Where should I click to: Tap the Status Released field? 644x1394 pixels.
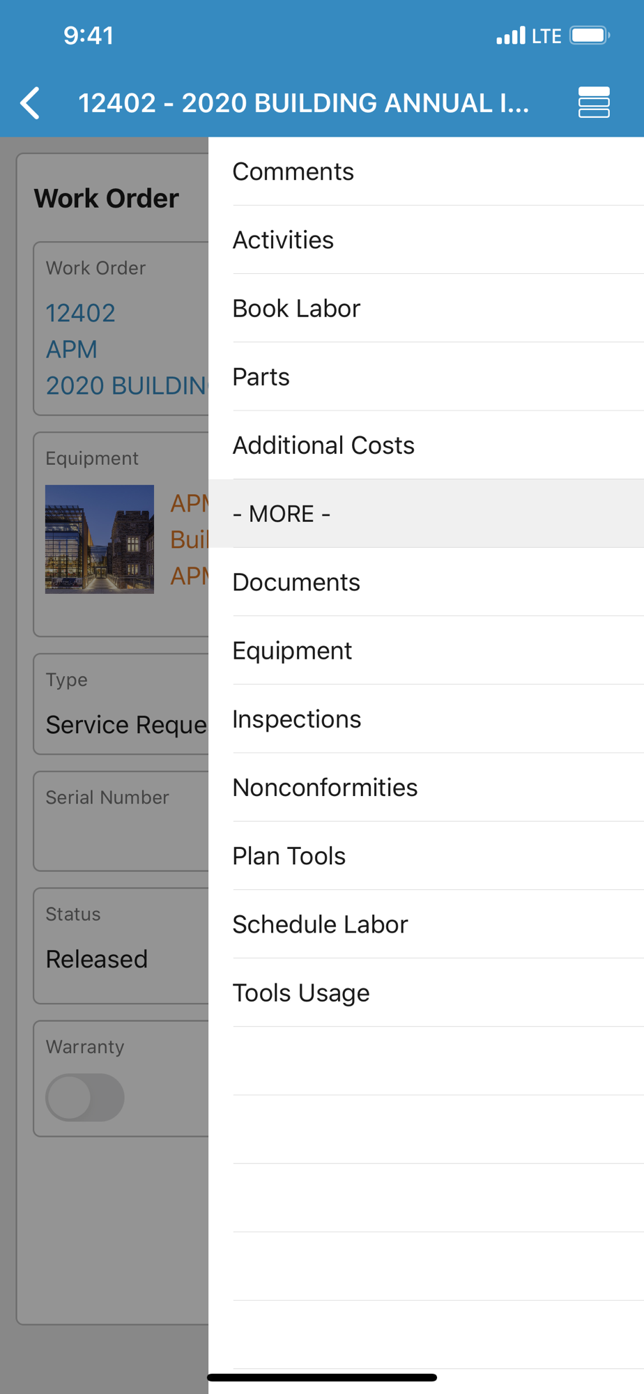click(121, 945)
